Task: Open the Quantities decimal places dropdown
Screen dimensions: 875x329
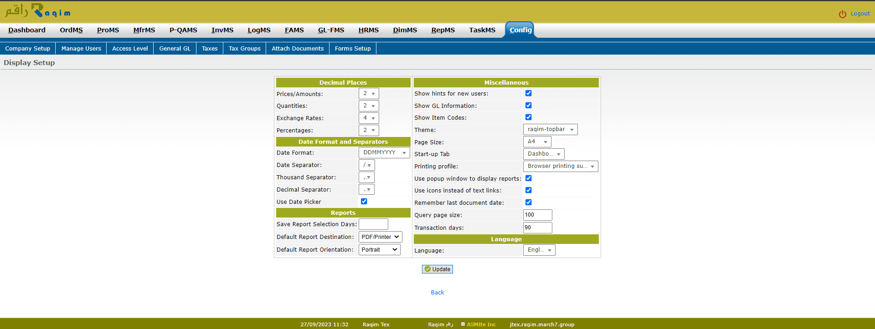Action: (x=369, y=106)
